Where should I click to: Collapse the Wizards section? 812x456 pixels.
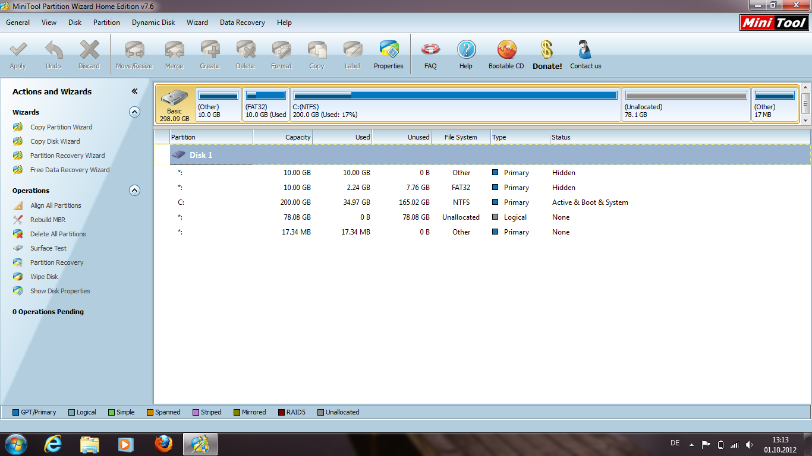(134, 112)
